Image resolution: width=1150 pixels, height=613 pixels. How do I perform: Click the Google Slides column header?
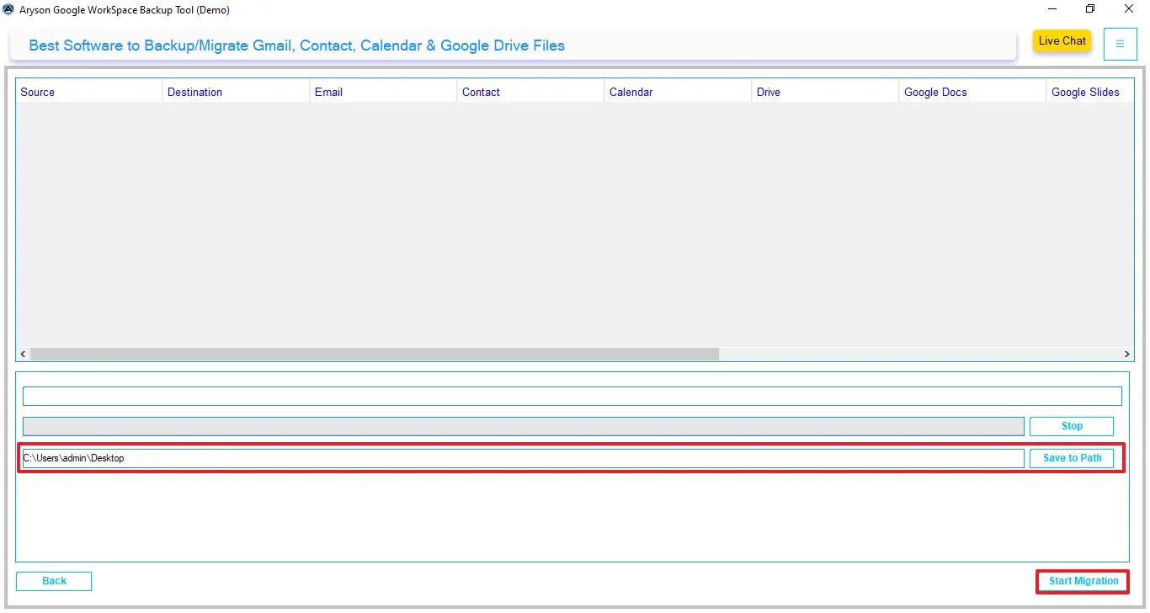(x=1085, y=91)
